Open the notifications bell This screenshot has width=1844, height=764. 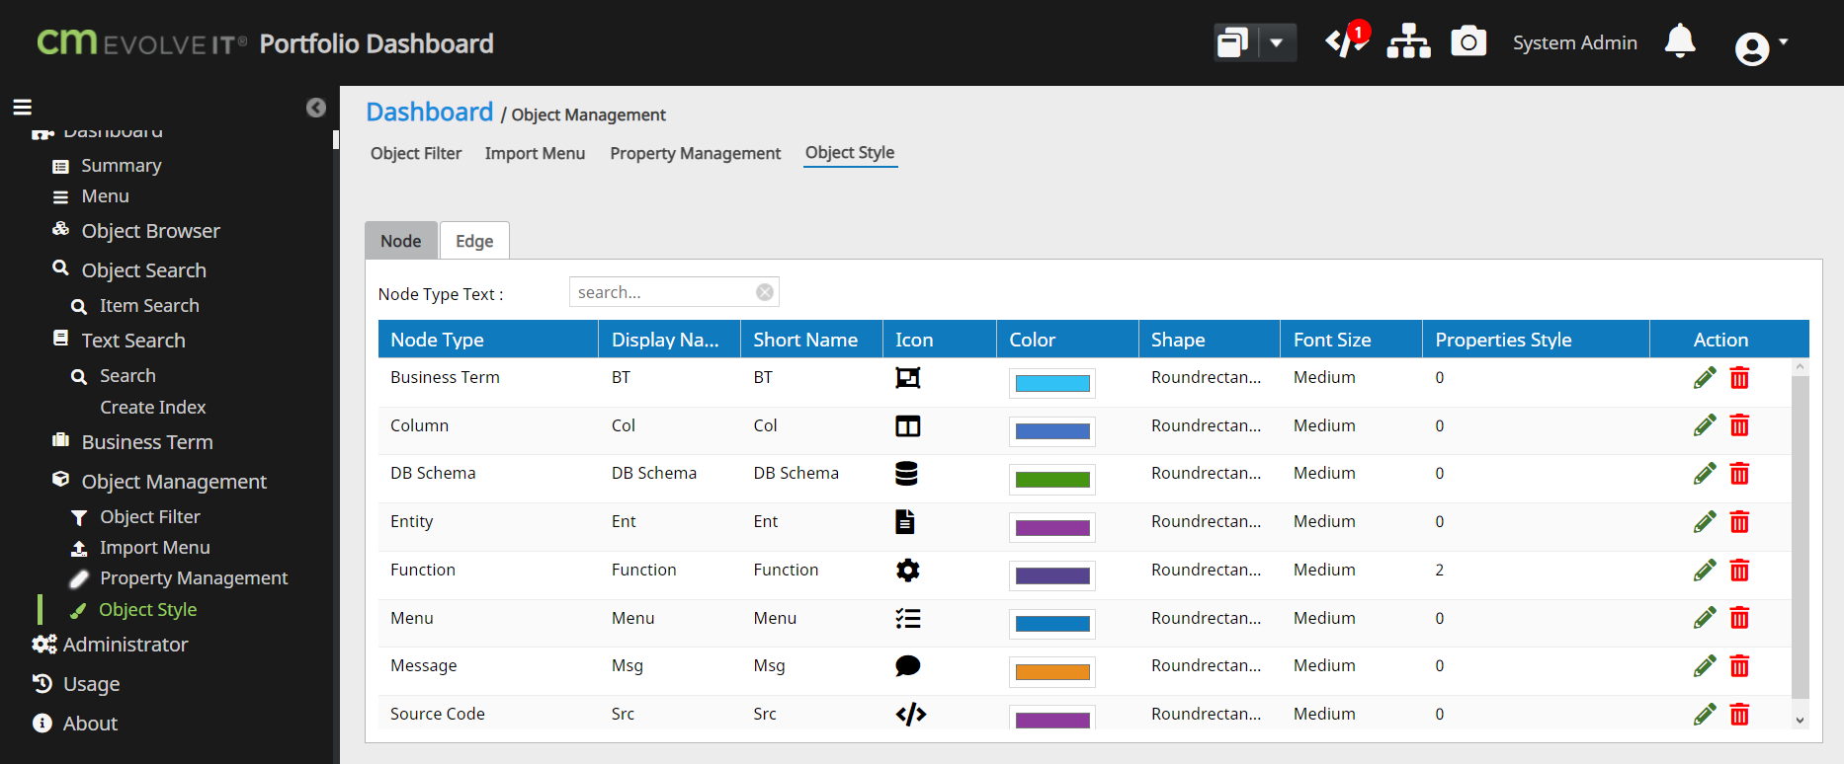click(1680, 41)
